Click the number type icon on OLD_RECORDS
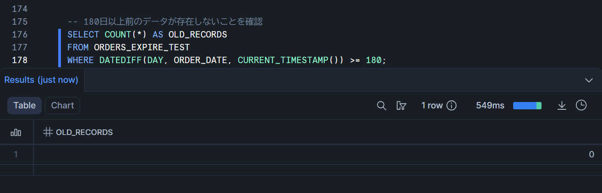 [47, 132]
